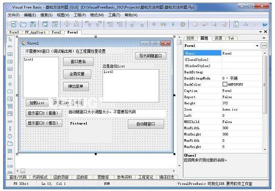Switch to the Form3 document tab
Image resolution: width=275 pixels, height=191 pixels.
pyautogui.click(x=14, y=32)
